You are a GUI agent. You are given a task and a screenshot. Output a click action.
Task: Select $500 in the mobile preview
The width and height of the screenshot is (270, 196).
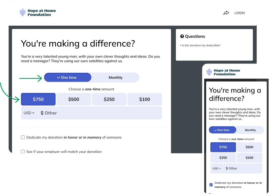coord(249,147)
